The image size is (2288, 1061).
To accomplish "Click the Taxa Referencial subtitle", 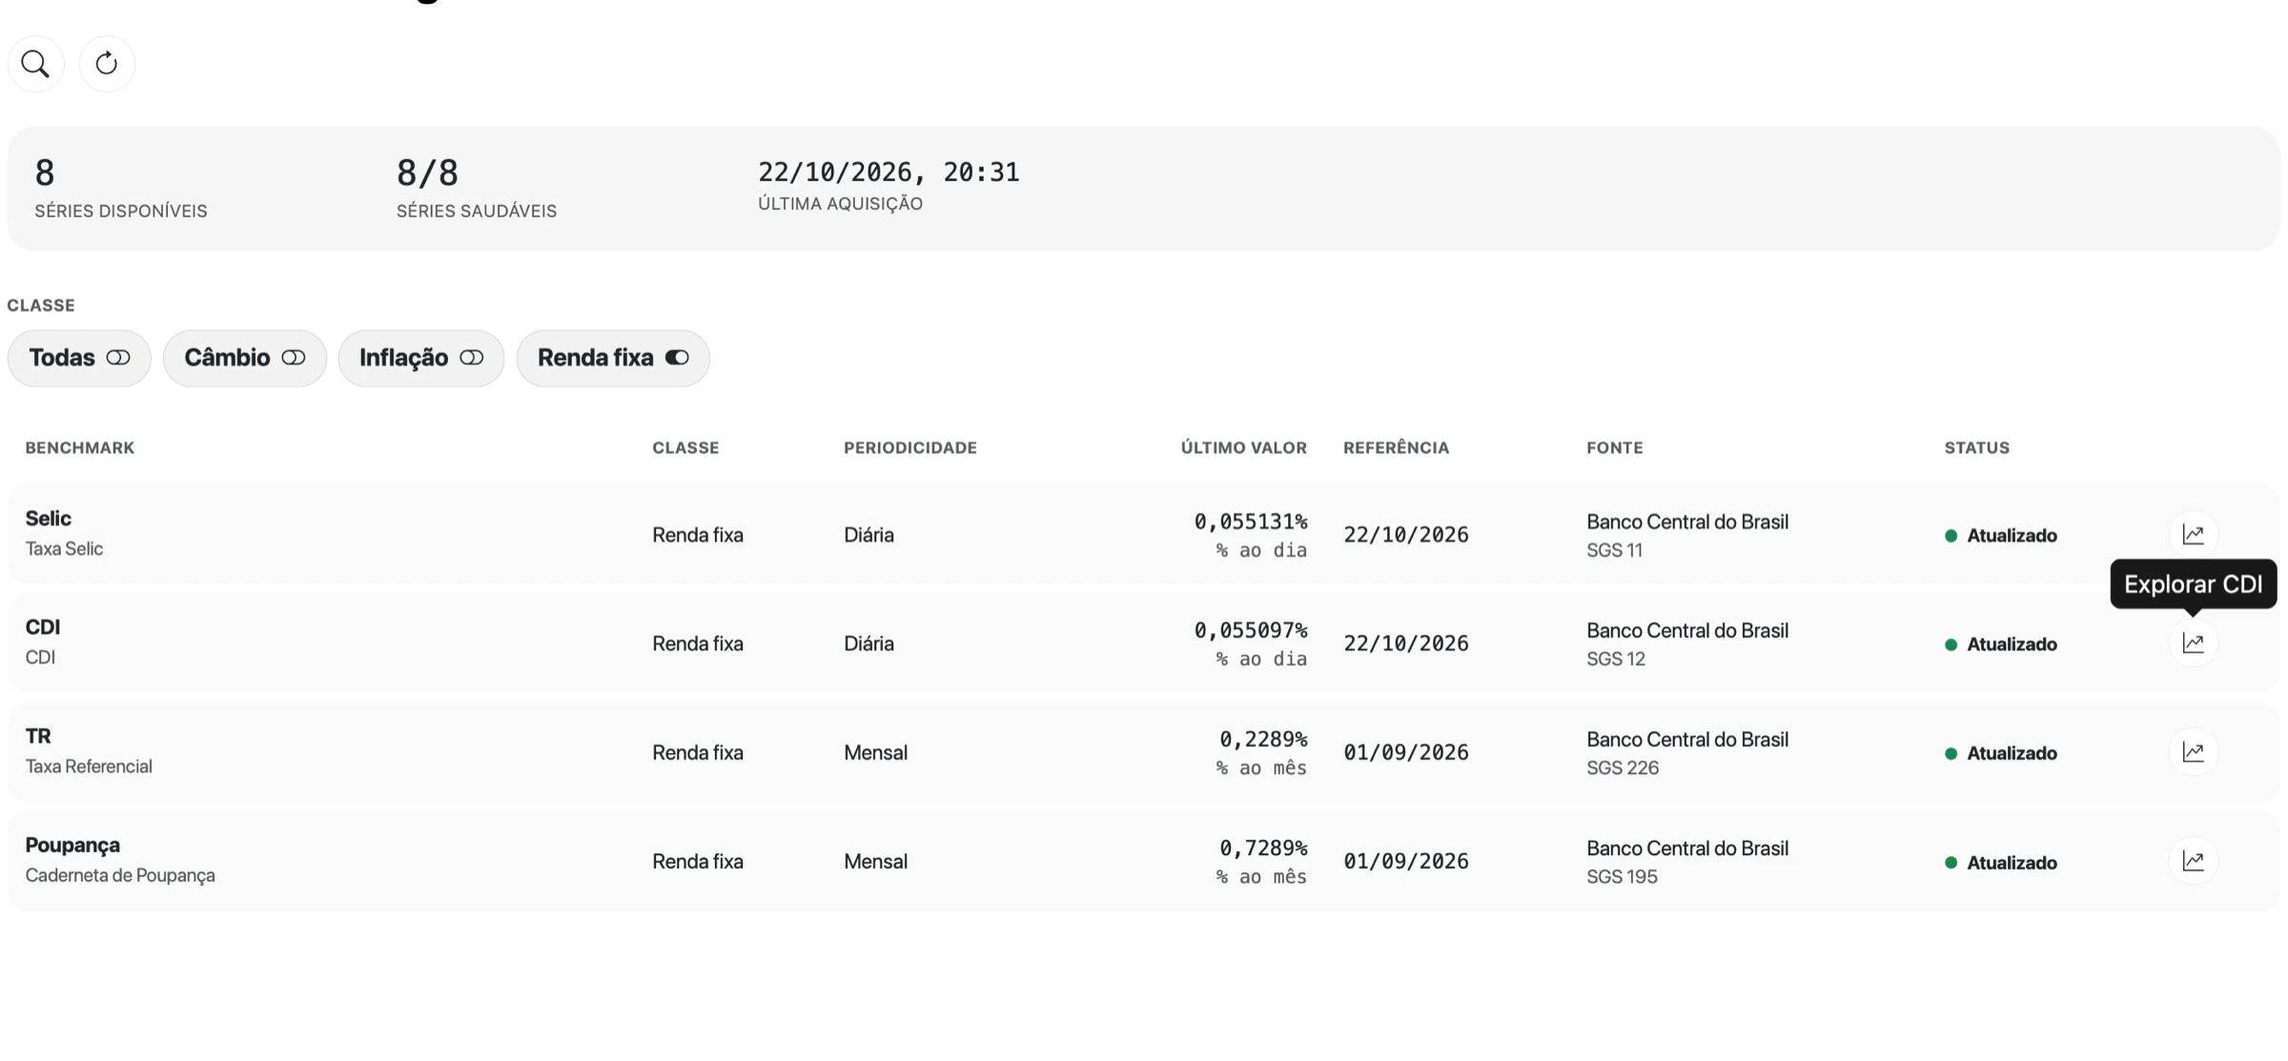I will [x=89, y=766].
